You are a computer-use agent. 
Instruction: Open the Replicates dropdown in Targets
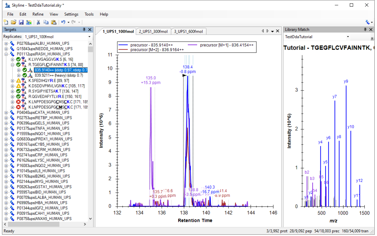[89, 37]
